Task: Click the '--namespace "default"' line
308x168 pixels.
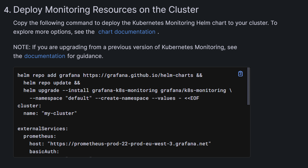Action: pyautogui.click(x=114, y=98)
